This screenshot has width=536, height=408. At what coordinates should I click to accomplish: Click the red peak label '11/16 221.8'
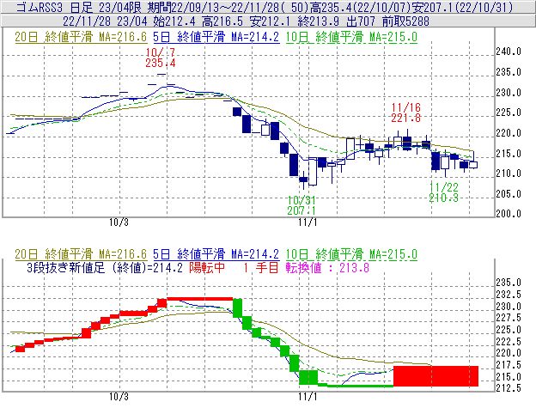[406, 113]
